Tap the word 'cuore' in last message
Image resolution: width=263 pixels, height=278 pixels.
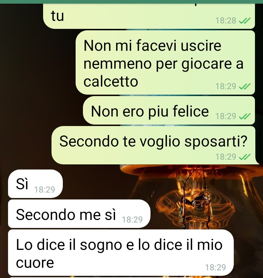[x=35, y=263]
